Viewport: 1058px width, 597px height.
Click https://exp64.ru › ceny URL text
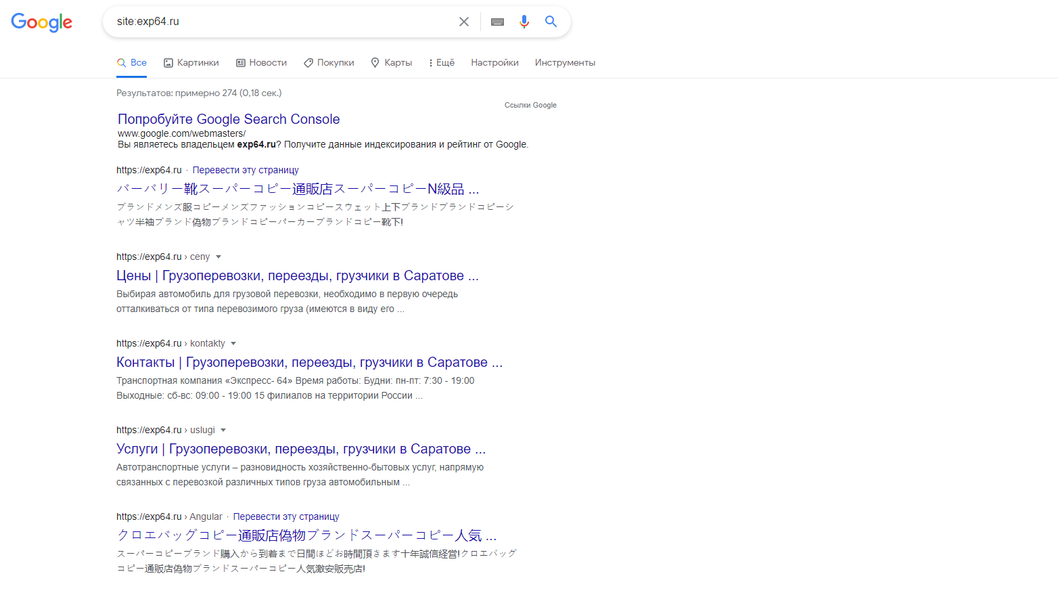163,257
